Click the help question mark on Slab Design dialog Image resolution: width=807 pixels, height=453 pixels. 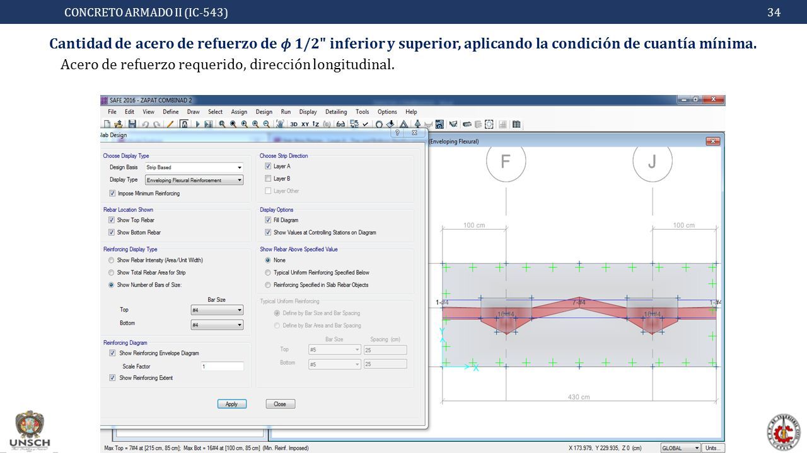pyautogui.click(x=398, y=133)
